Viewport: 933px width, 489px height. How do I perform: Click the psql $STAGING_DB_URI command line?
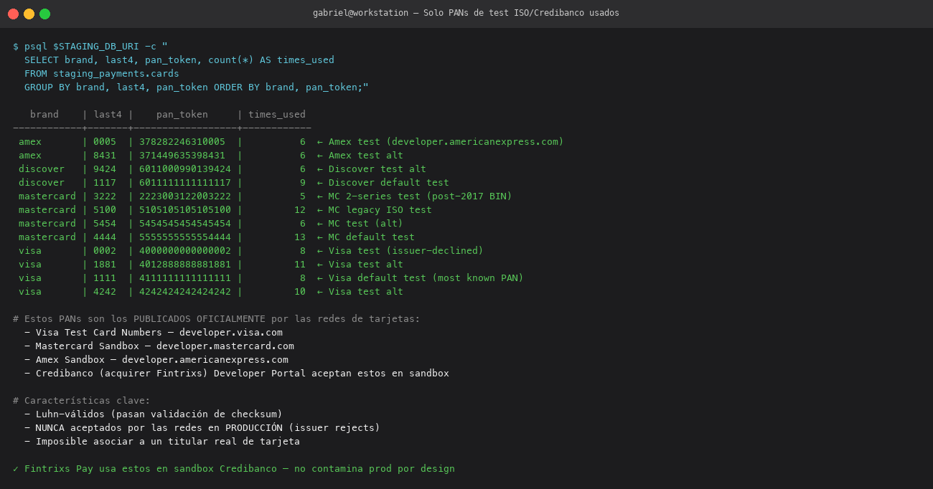tap(90, 47)
